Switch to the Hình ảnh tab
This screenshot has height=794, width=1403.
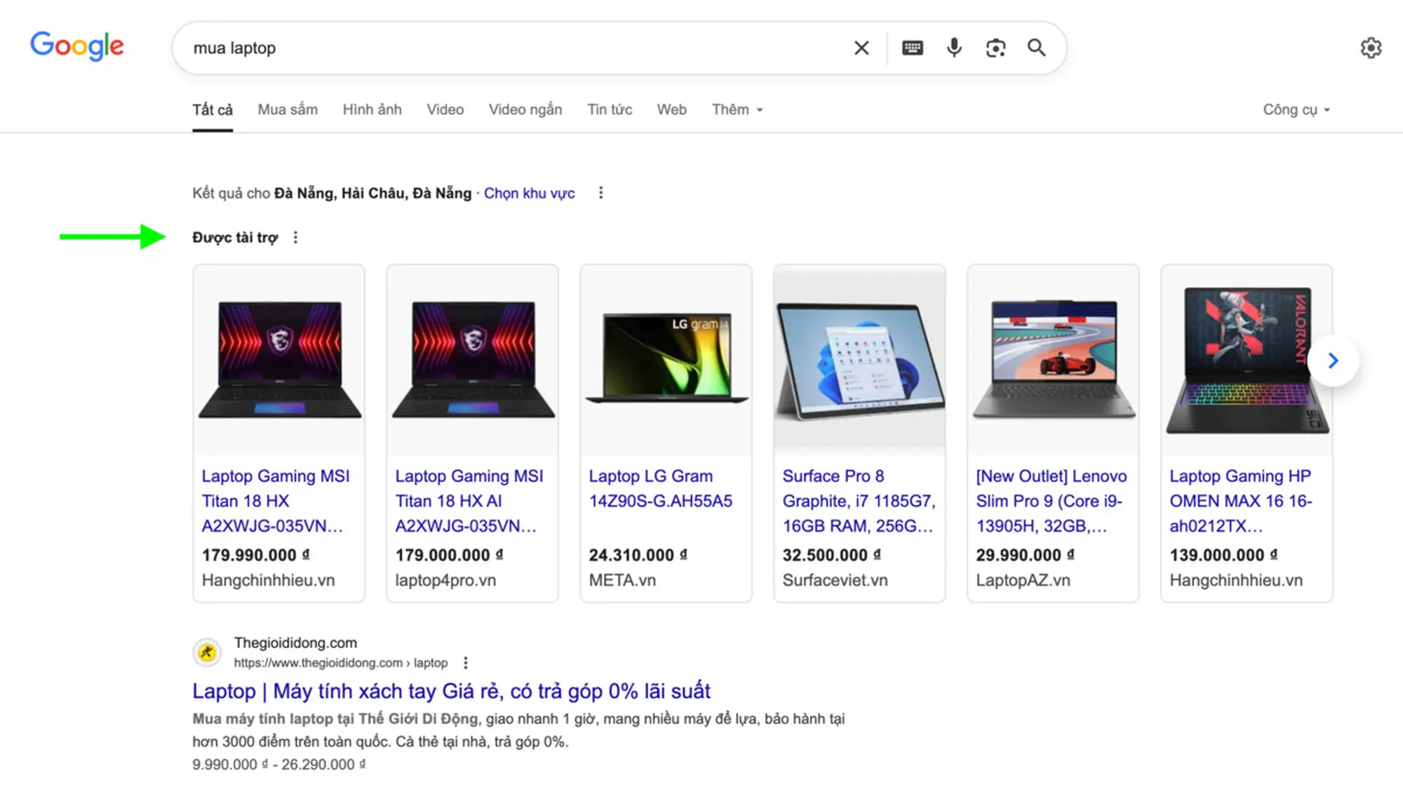click(372, 110)
